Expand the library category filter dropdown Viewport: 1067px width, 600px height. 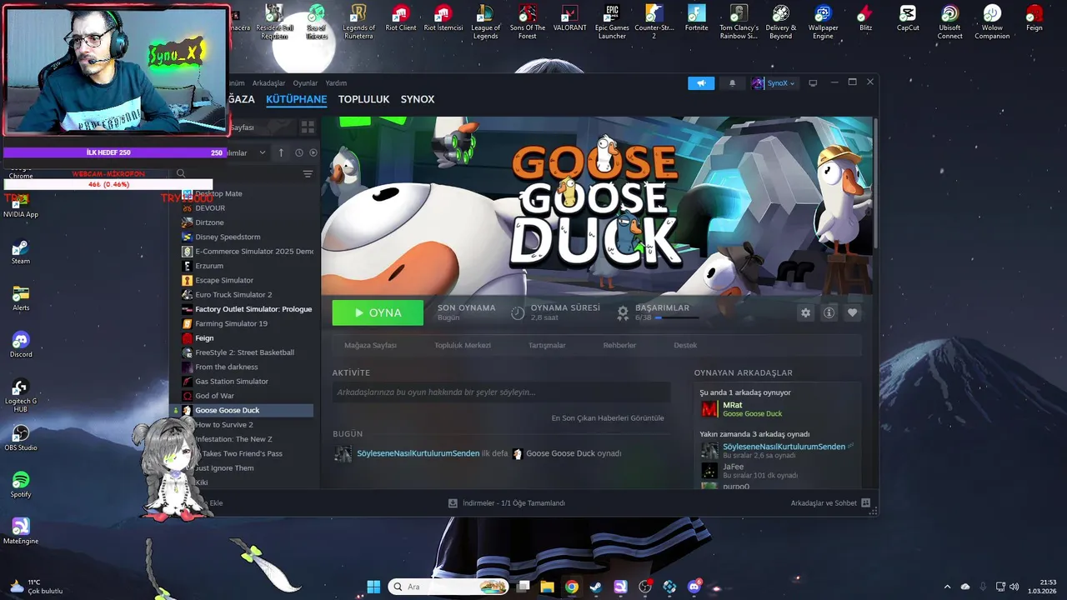point(262,152)
